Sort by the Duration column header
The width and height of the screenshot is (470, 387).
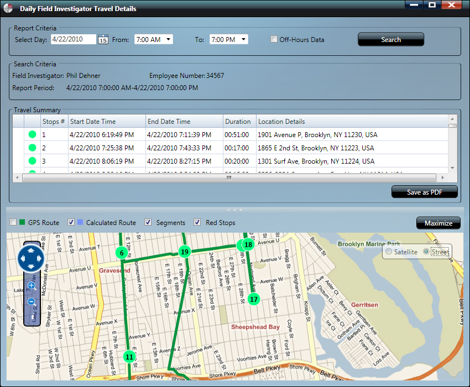(238, 122)
